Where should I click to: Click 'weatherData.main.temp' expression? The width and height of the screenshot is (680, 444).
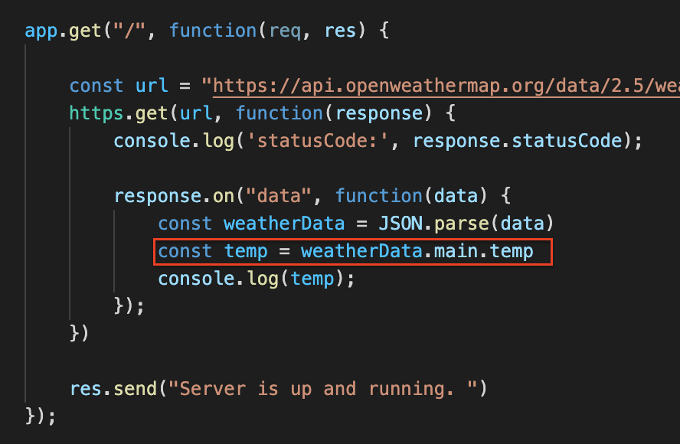[417, 252]
